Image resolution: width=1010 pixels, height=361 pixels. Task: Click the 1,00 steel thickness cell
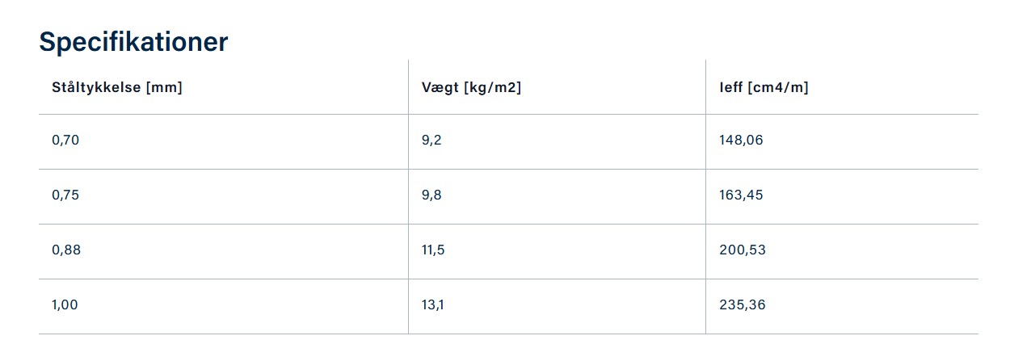tap(65, 305)
